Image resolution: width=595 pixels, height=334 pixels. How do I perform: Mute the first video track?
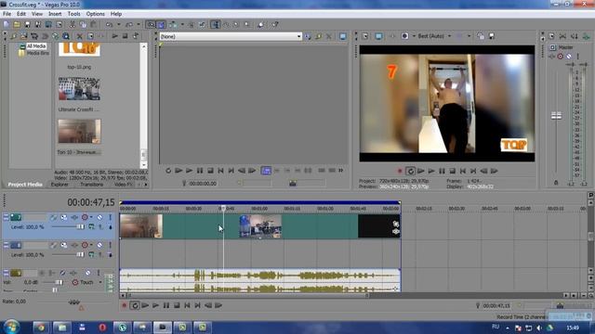[x=99, y=217]
